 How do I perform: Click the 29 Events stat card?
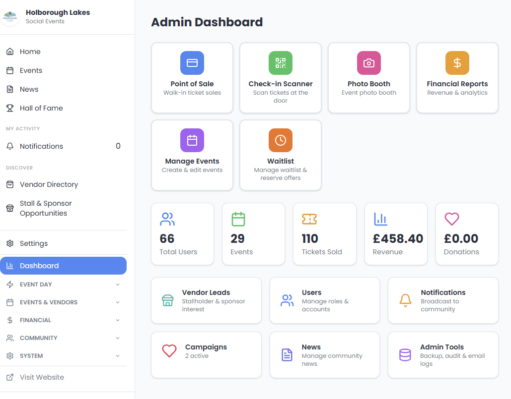pyautogui.click(x=254, y=234)
